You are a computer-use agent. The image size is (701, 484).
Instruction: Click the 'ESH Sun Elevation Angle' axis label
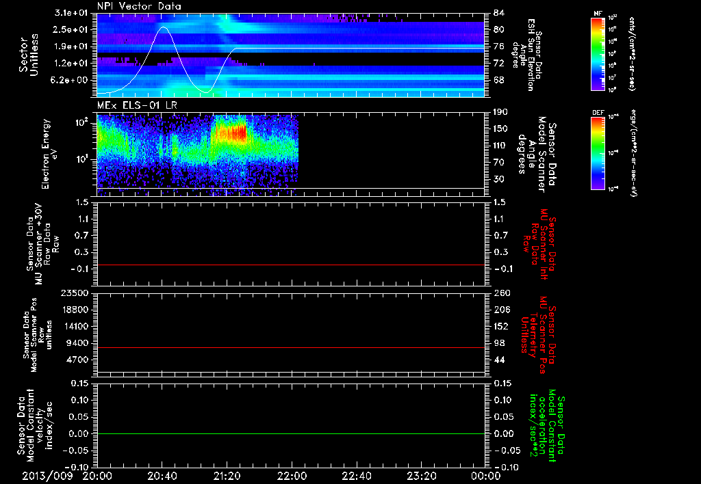[528, 55]
